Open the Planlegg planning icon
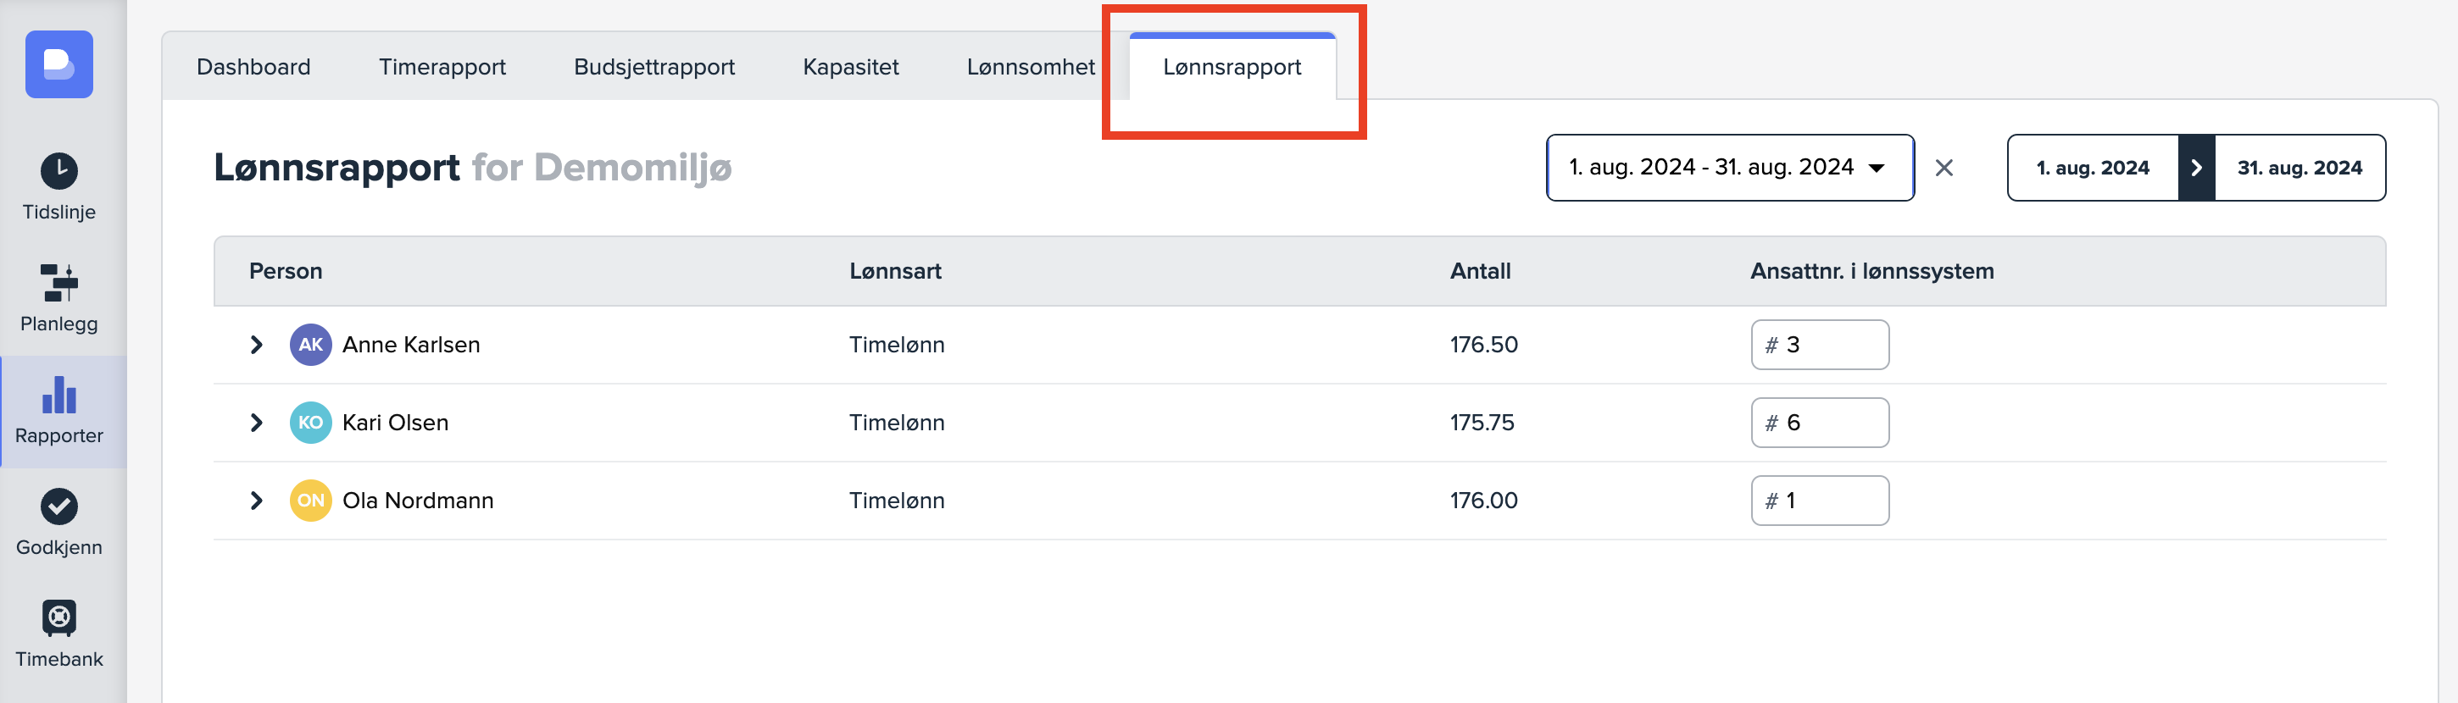The height and width of the screenshot is (703, 2458). (x=59, y=283)
